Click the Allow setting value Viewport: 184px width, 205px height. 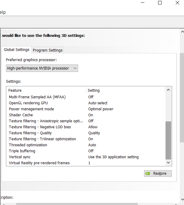pos(93,127)
